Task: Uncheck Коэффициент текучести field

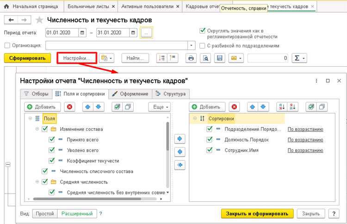Action: click(51, 161)
